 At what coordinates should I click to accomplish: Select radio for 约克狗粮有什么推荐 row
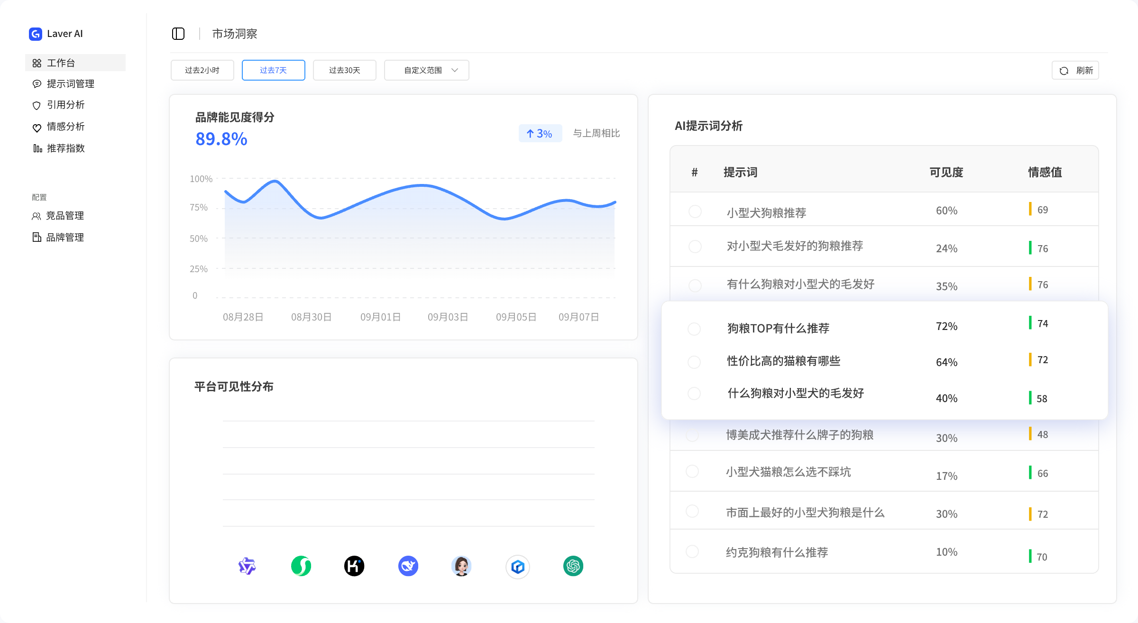pos(692,551)
